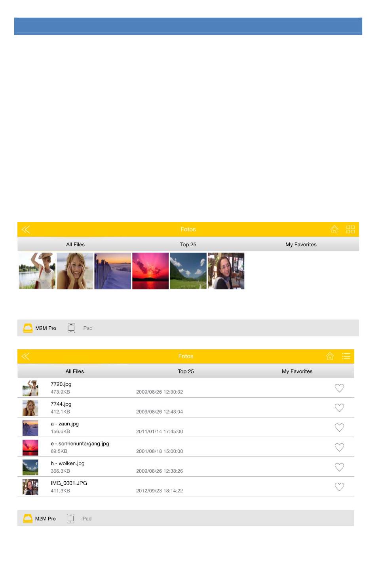Favorite h - wolken.jpg with heart icon
Image resolution: width=376 pixels, height=563 pixels.
click(339, 467)
